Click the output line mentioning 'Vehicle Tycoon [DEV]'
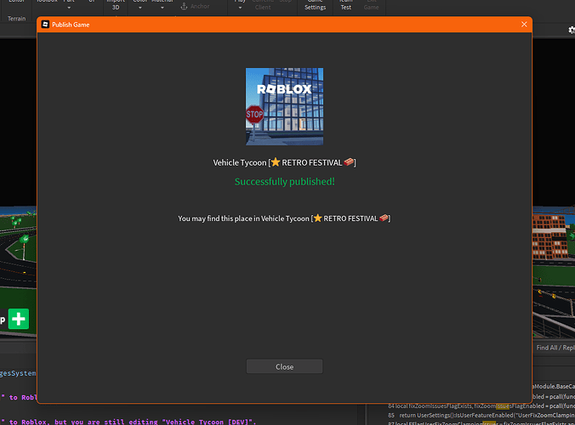This screenshot has height=425, width=575. [x=128, y=422]
